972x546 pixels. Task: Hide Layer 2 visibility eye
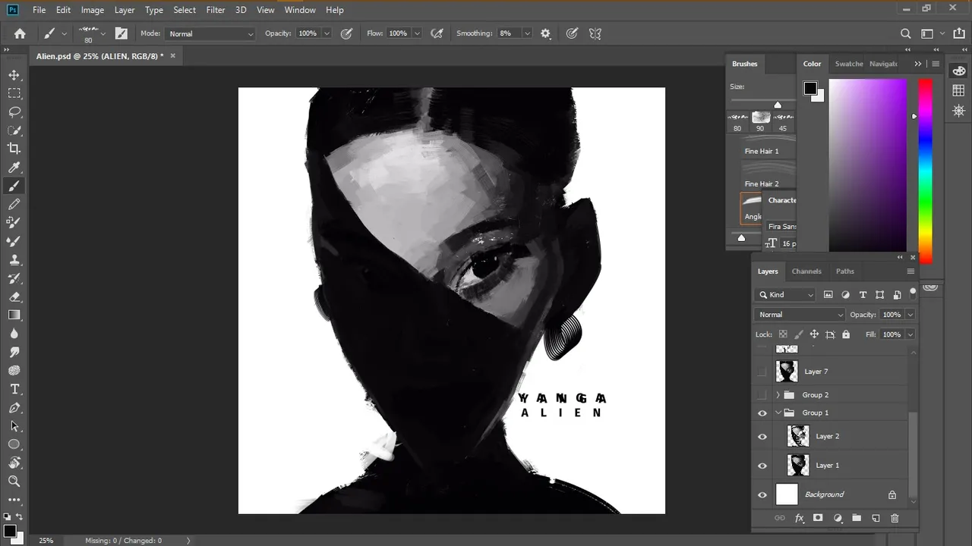pos(762,437)
